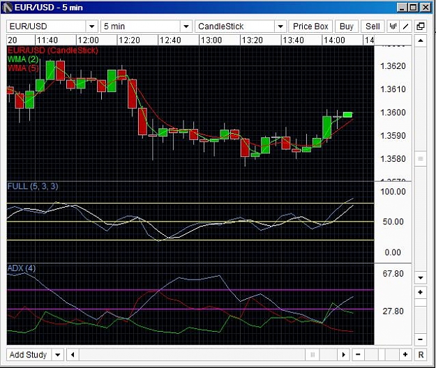436x368 pixels.
Task: Click the window minimize button
Action: coord(402,8)
